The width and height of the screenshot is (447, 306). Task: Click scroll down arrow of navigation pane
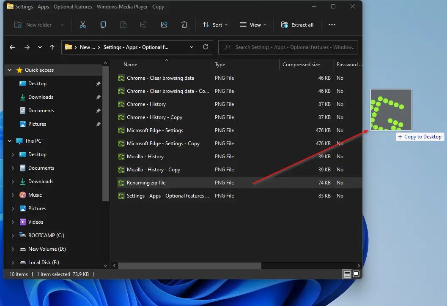105,266
